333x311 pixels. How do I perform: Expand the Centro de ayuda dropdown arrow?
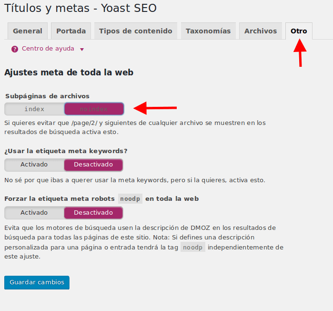(x=82, y=50)
